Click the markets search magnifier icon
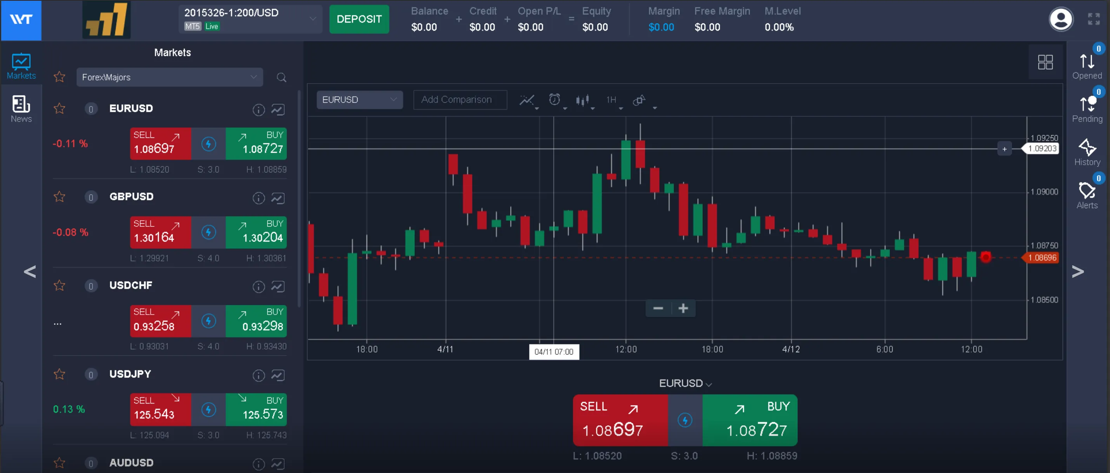Screen dimensions: 1110x473 coord(281,77)
